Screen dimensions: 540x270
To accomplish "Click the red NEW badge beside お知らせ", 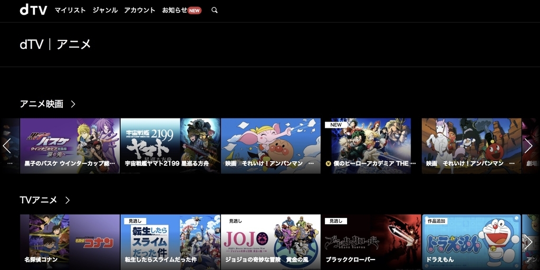I will click(x=195, y=11).
